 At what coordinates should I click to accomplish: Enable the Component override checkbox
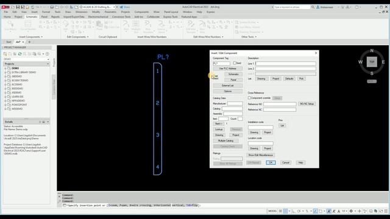point(249,98)
